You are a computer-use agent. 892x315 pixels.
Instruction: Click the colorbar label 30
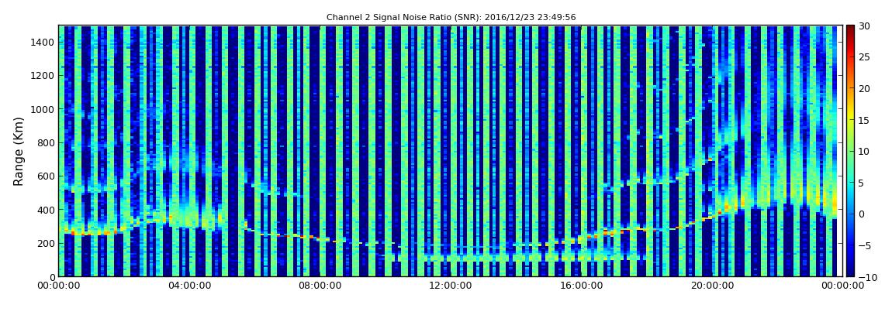click(x=864, y=26)
